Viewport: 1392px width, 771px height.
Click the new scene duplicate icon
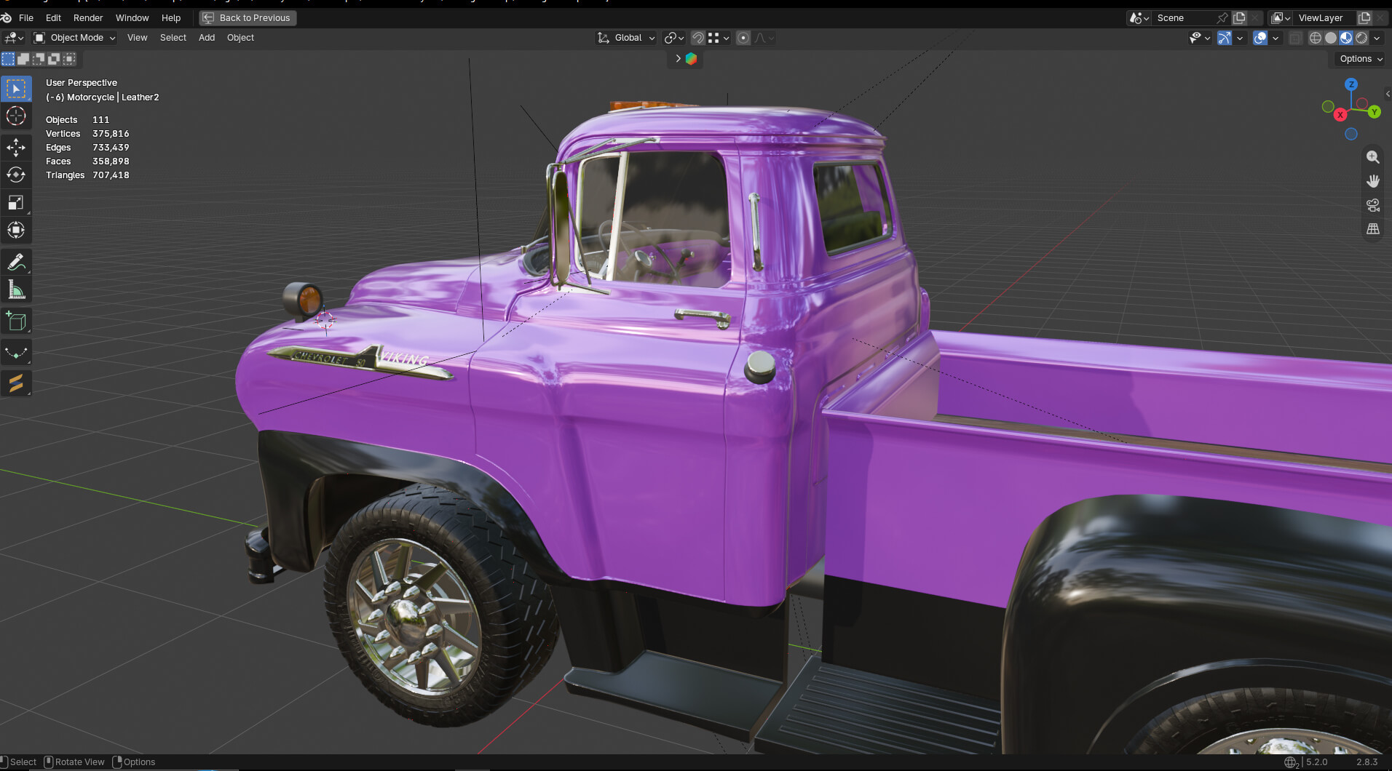[1239, 18]
